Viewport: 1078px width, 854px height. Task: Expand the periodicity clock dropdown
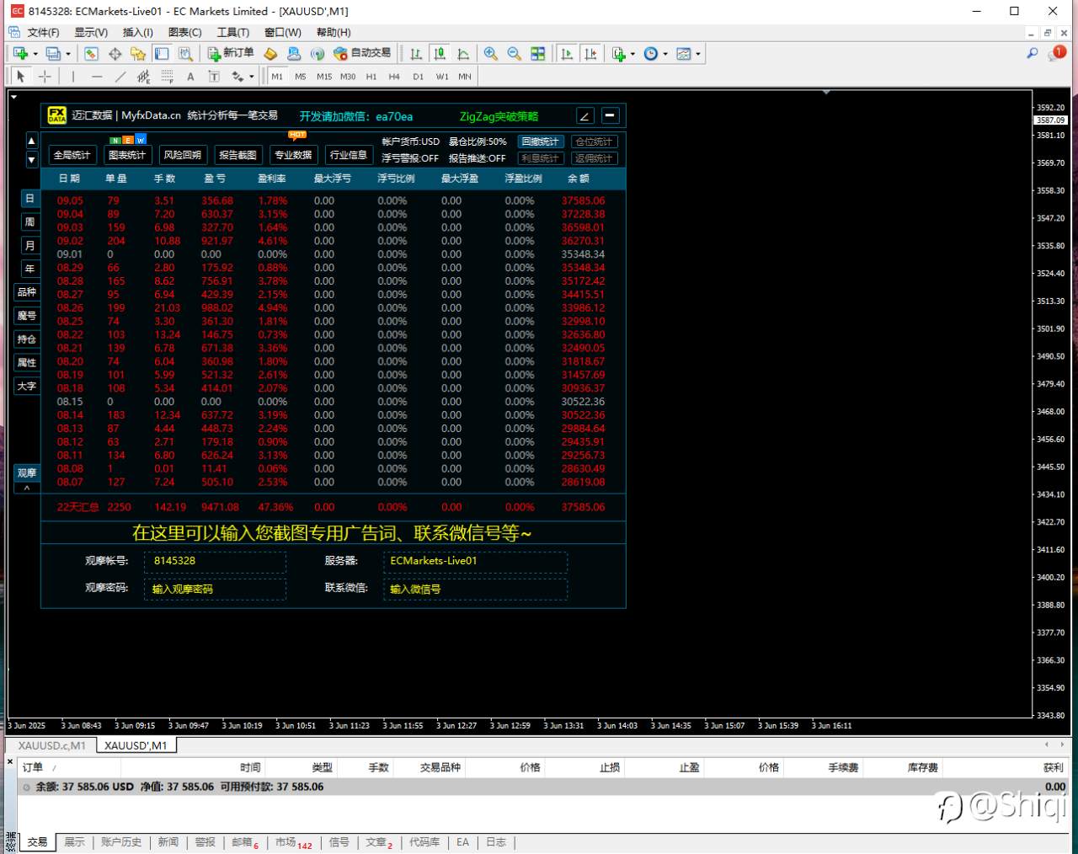665,54
